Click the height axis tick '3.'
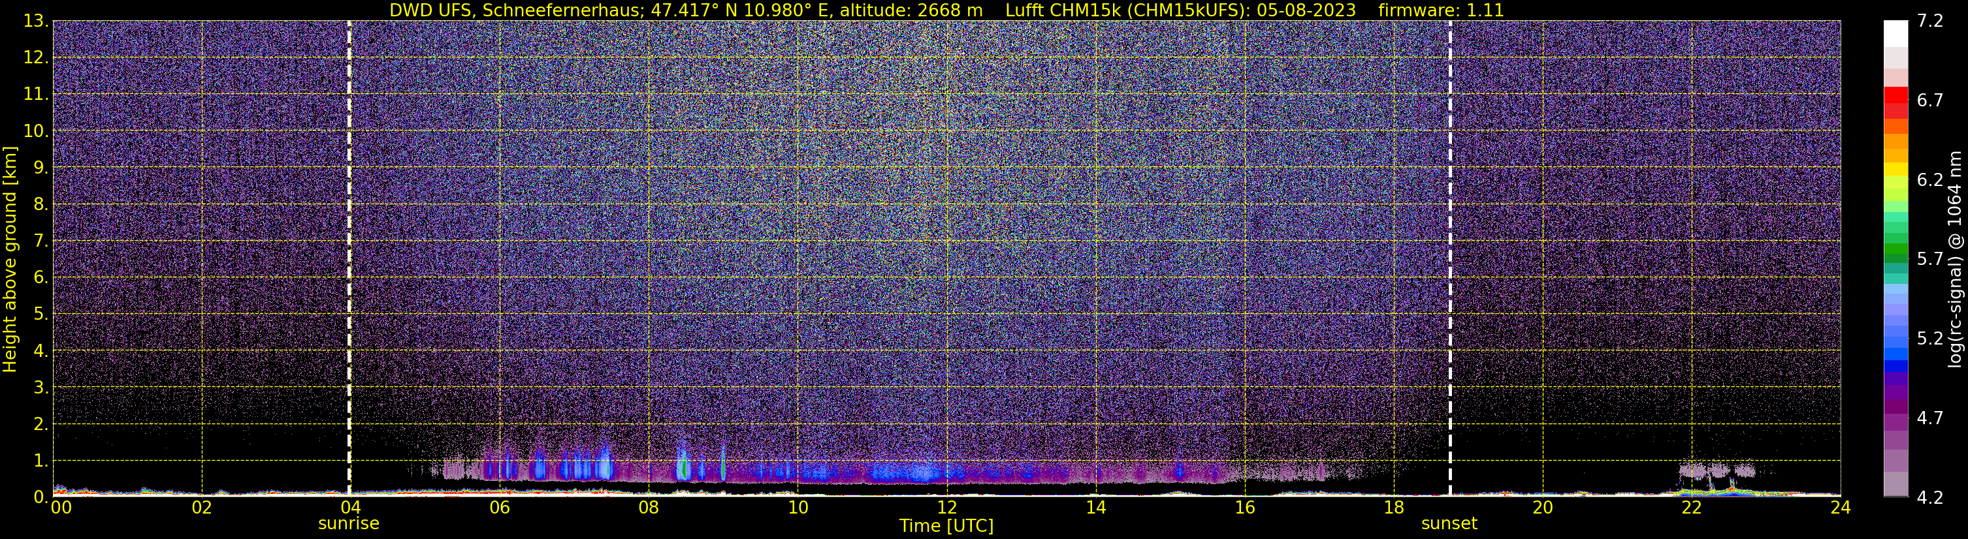This screenshot has width=1968, height=539. (40, 388)
